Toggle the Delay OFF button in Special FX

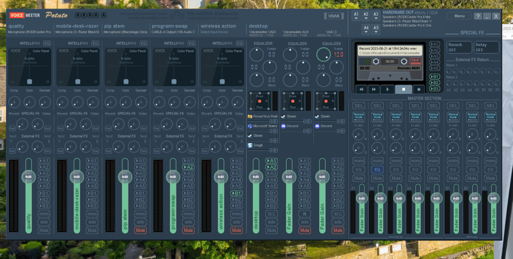click(487, 47)
